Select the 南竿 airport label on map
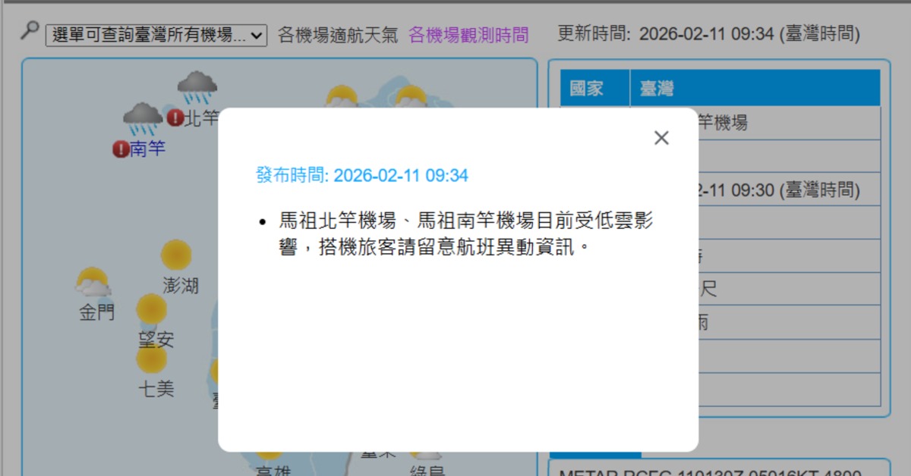 click(147, 149)
